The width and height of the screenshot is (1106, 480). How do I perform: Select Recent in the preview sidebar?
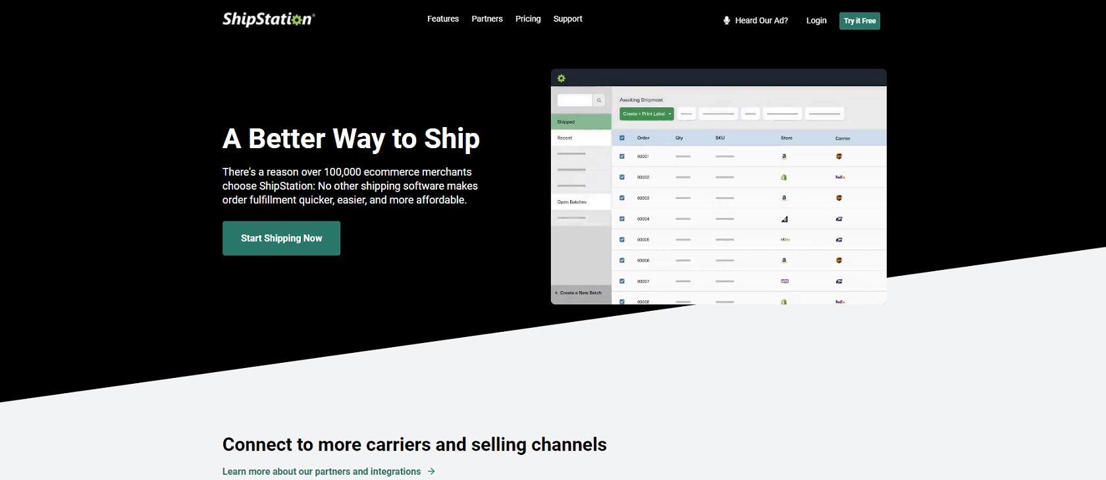581,138
